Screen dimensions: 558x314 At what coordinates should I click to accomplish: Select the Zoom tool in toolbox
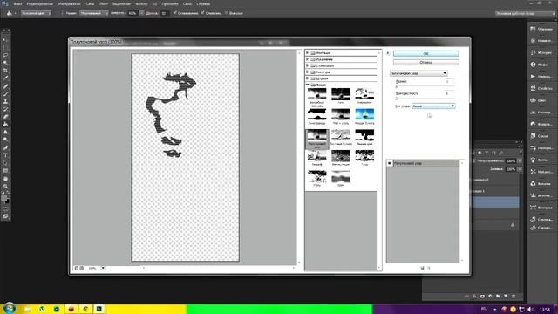pyautogui.click(x=5, y=186)
